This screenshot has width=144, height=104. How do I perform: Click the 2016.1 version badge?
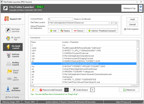(x=40, y=7)
